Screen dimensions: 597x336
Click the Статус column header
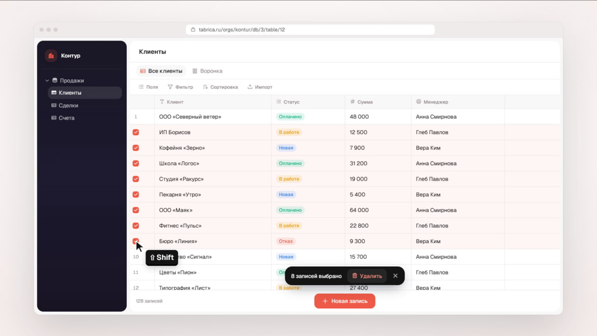[x=308, y=102]
